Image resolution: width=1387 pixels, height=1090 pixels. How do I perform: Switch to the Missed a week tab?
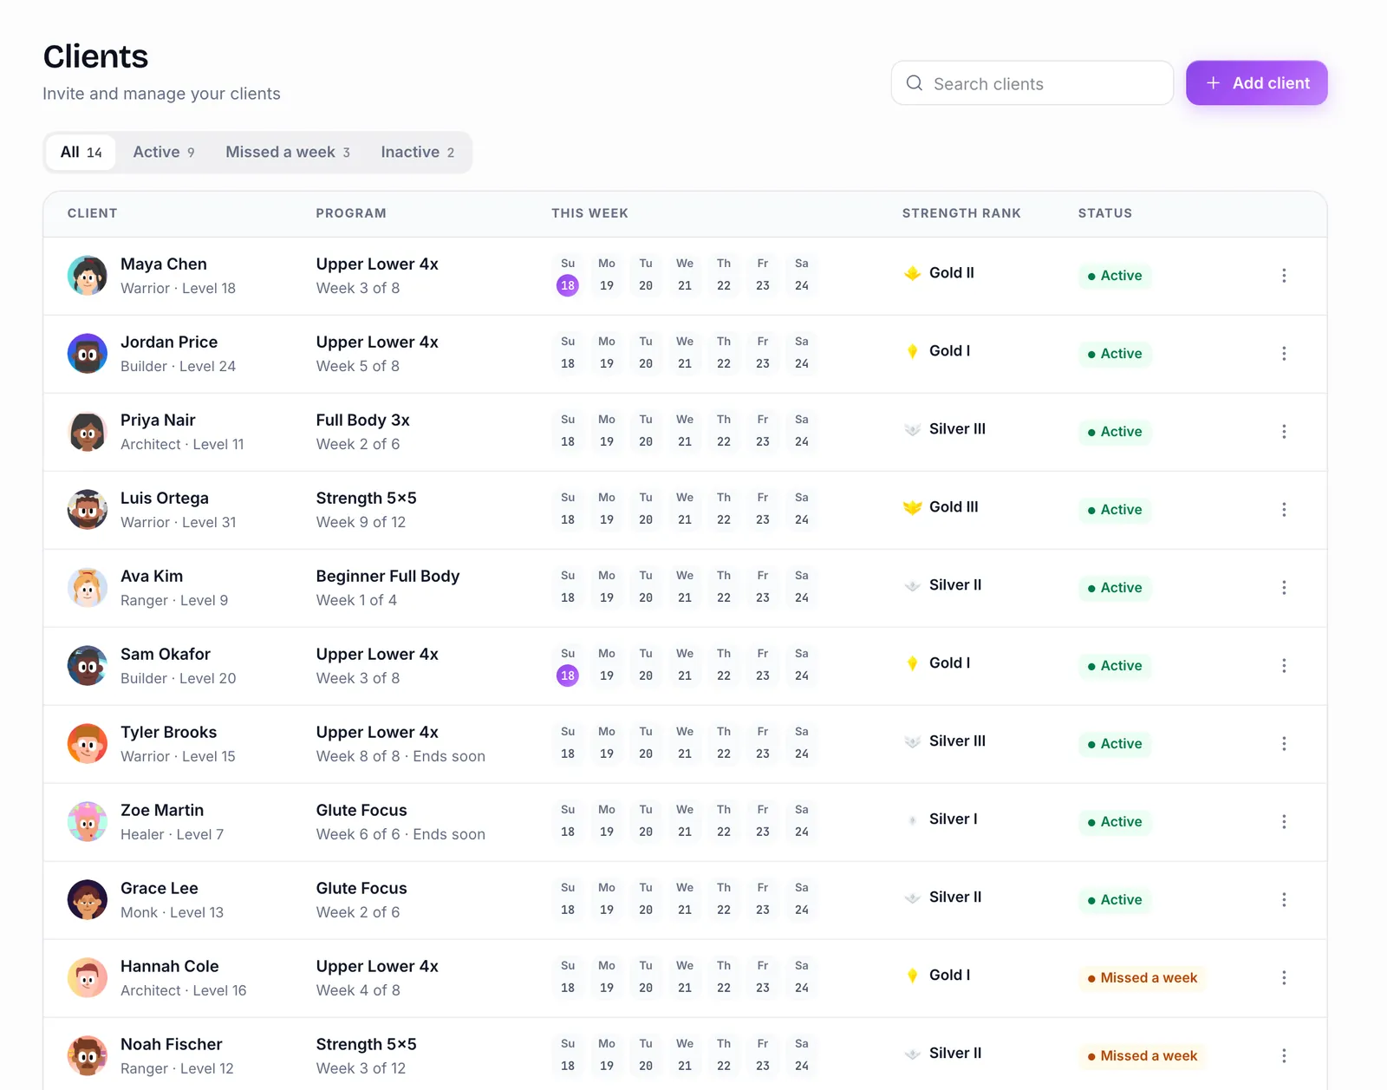pos(288,153)
